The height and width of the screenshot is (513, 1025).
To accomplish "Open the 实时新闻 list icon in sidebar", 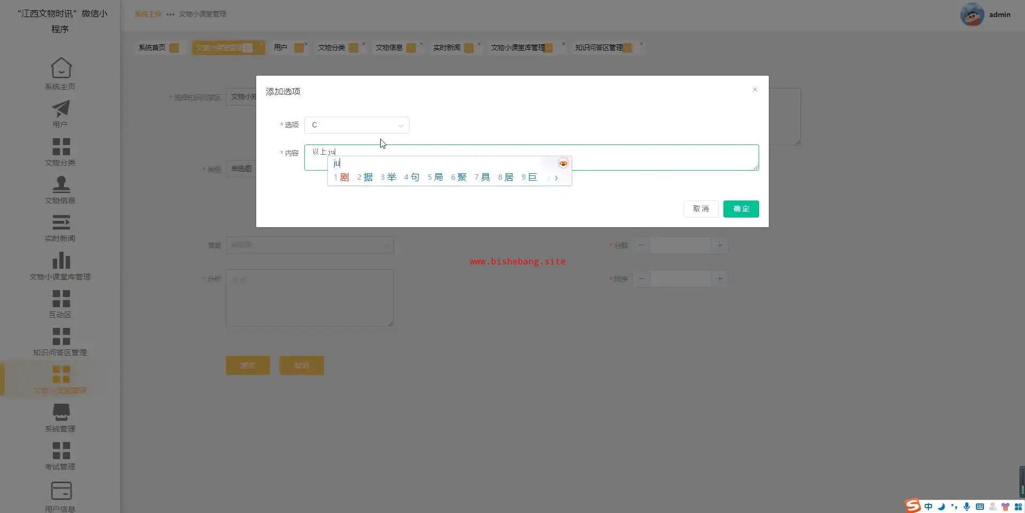I will pyautogui.click(x=61, y=222).
